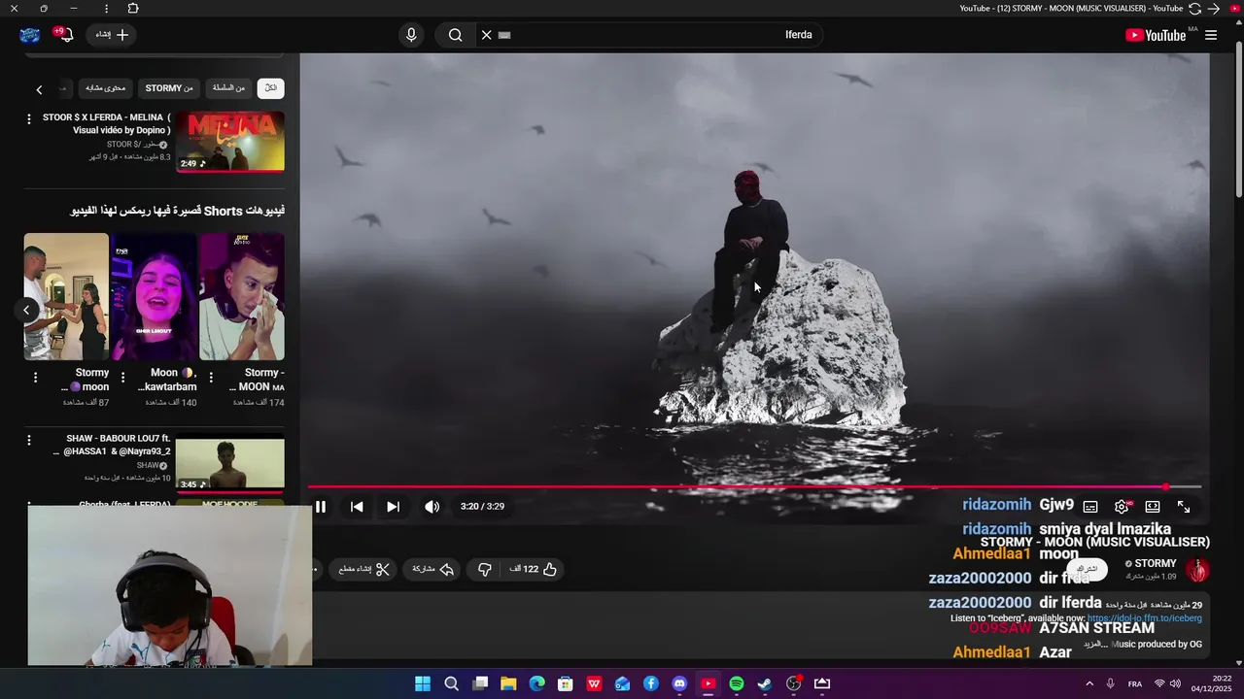The height and width of the screenshot is (699, 1244).
Task: Open options for 'Stormy - MOON' short
Action: click(211, 378)
